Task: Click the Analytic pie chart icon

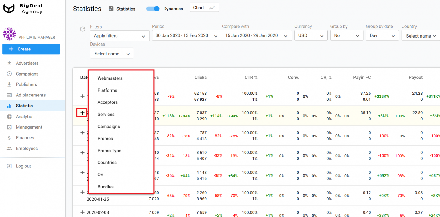Action: tap(9, 117)
